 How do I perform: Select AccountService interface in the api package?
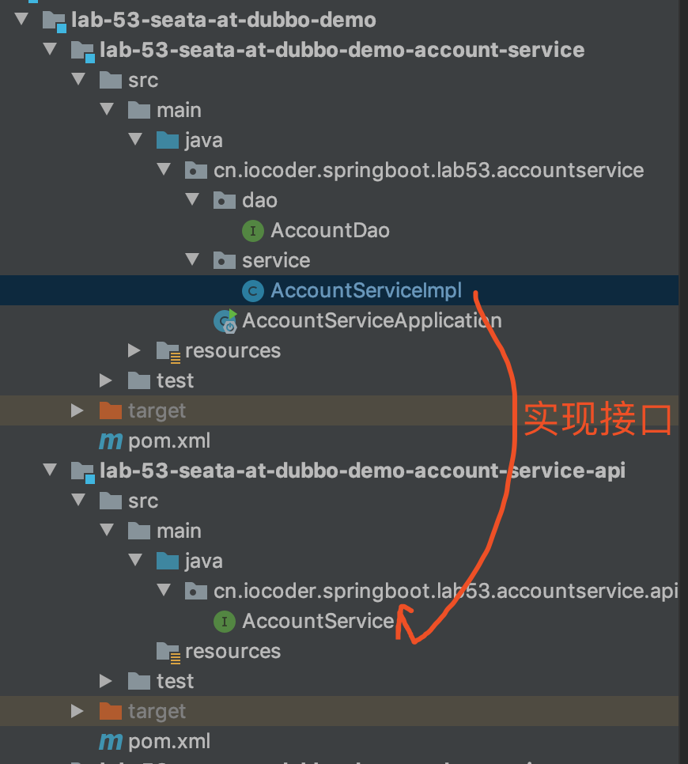point(318,622)
